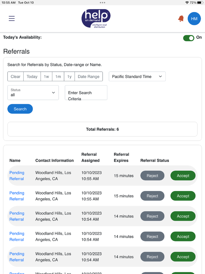Clear active filters with Clear button
This screenshot has width=205, height=274.
click(x=15, y=76)
